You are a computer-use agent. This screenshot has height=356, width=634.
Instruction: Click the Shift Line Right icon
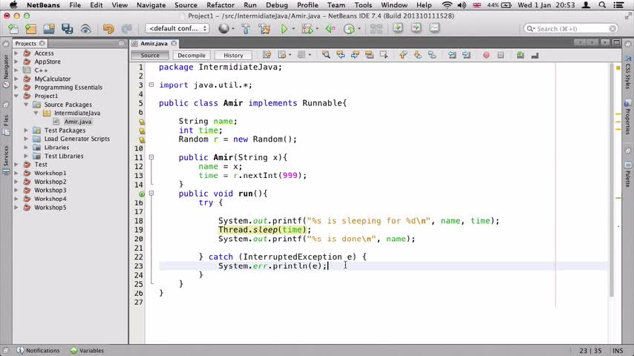coord(467,55)
